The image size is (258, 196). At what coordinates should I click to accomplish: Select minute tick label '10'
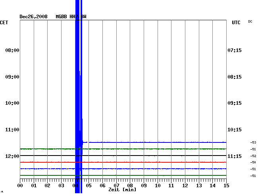(x=158, y=185)
